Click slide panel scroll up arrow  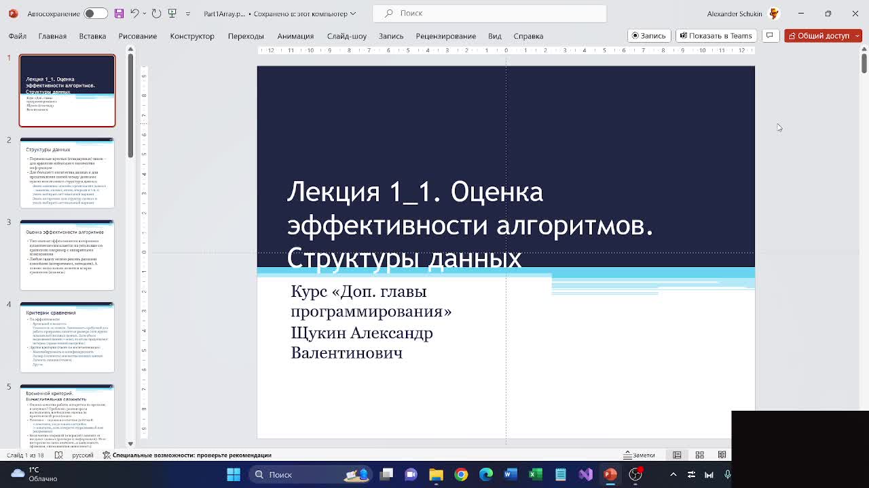pyautogui.click(x=130, y=49)
